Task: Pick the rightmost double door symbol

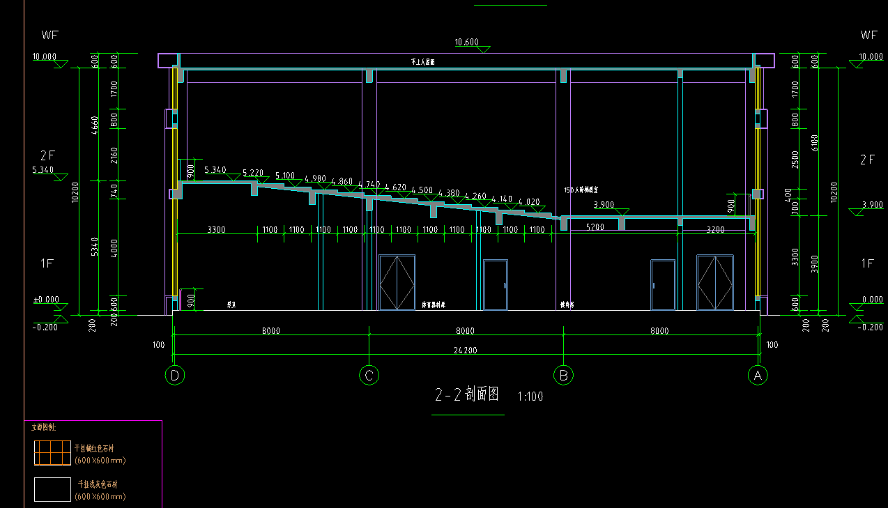Action: pyautogui.click(x=715, y=282)
